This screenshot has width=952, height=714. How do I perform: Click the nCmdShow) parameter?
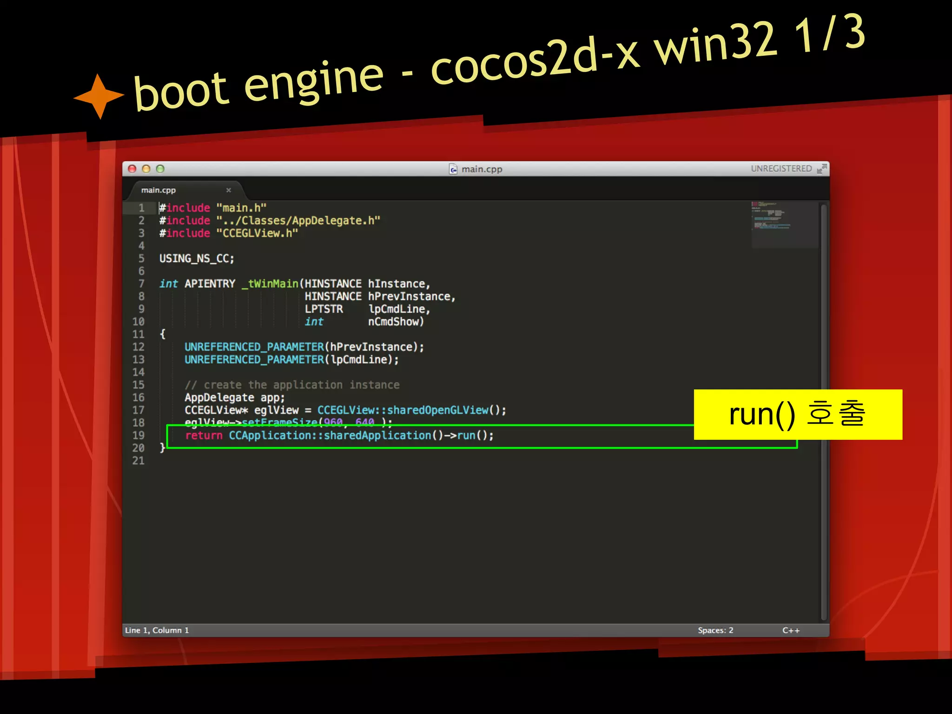[396, 322]
